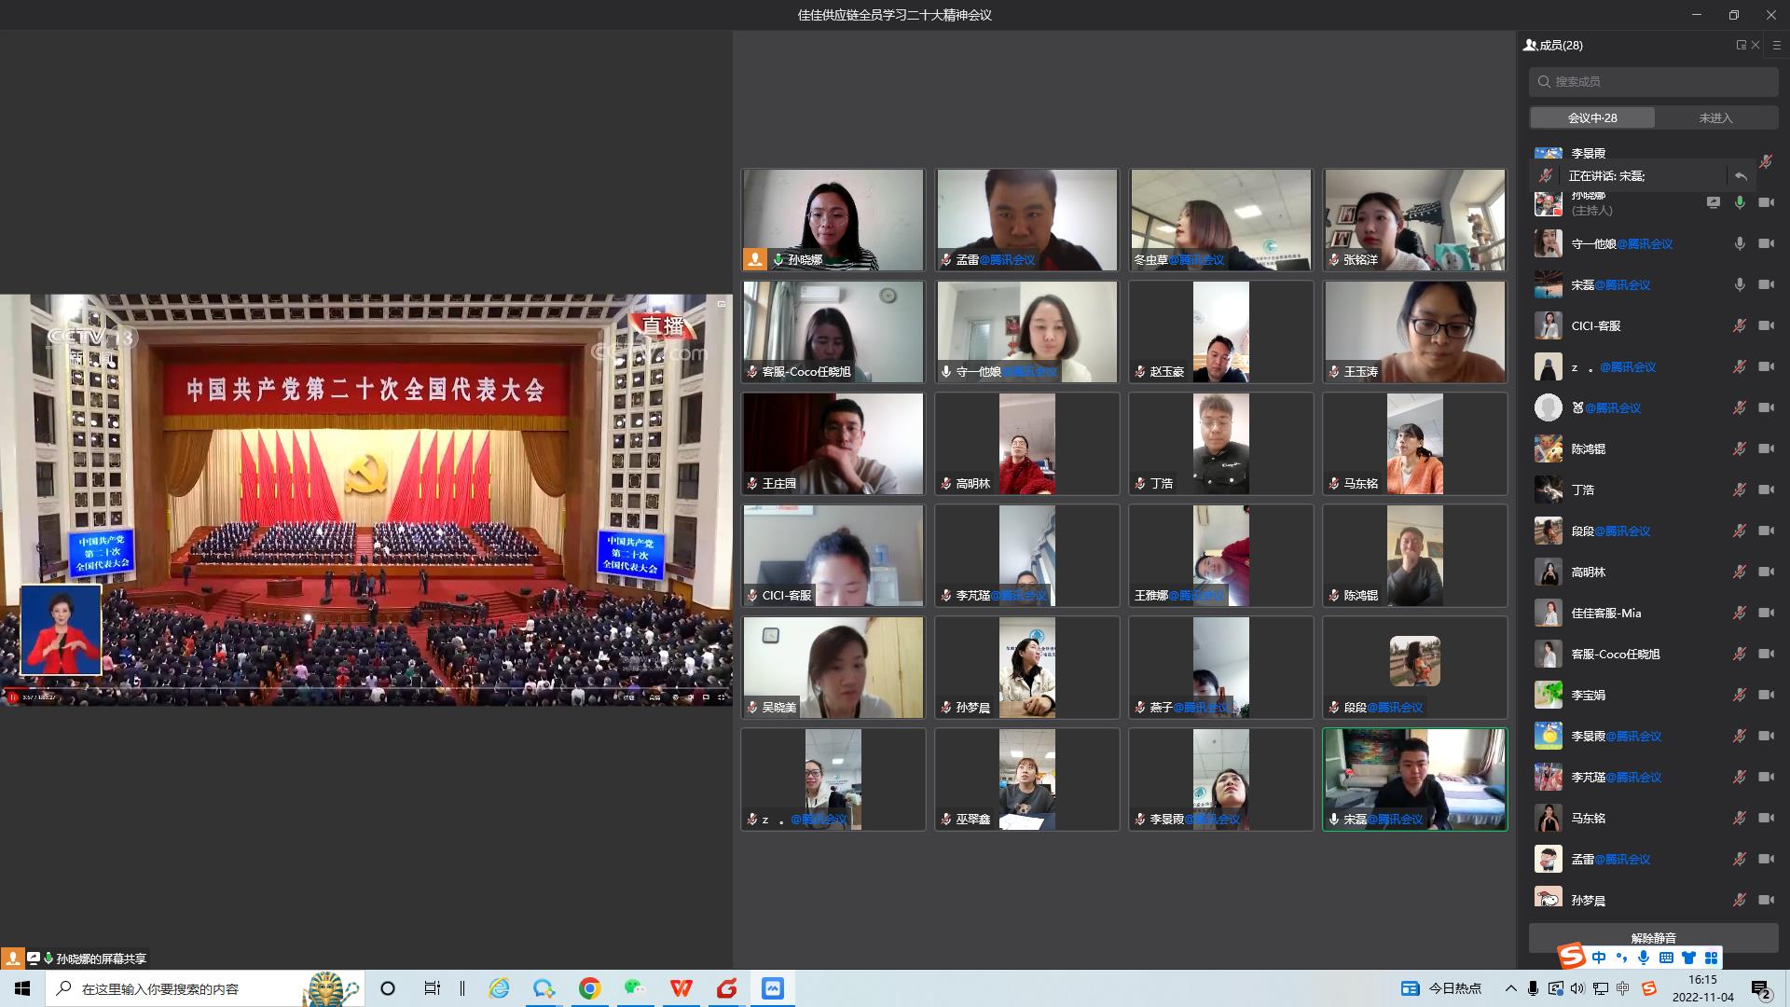Image resolution: width=1790 pixels, height=1007 pixels.
Task: Unmute CICI-客服 in member list
Action: coord(1740,325)
